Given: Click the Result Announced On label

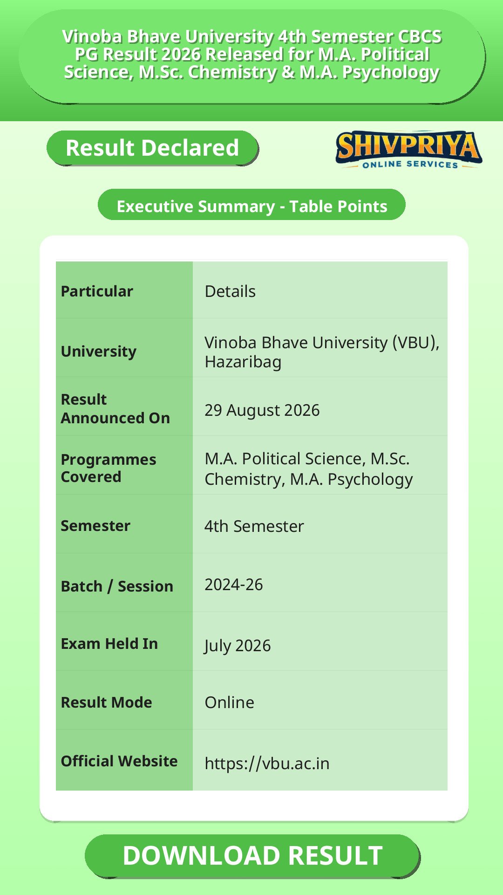Looking at the screenshot, I should 124,408.
